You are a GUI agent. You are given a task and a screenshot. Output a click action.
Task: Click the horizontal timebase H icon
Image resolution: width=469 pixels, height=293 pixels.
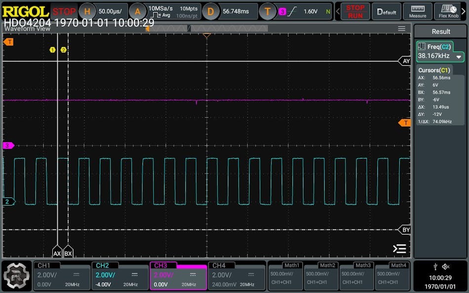point(87,11)
